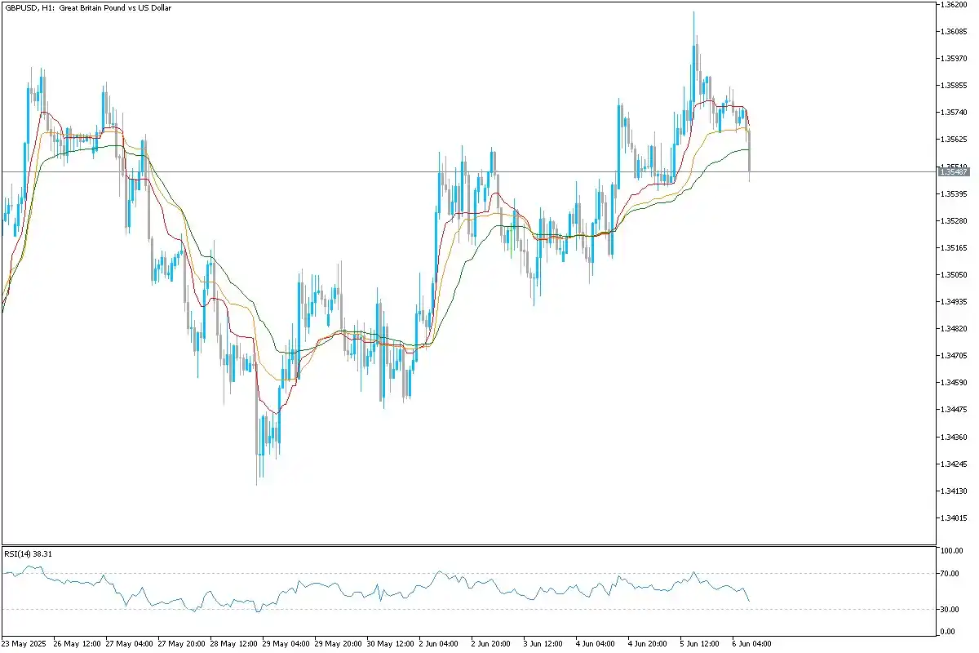Screen dimensions: 979x653
Task: Pick the 1.35050 price label
Action: pyautogui.click(x=954, y=274)
